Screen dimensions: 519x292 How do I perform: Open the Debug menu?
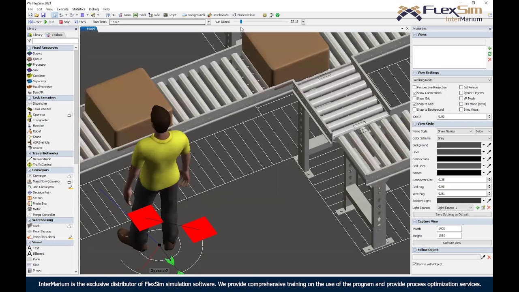pos(94,9)
